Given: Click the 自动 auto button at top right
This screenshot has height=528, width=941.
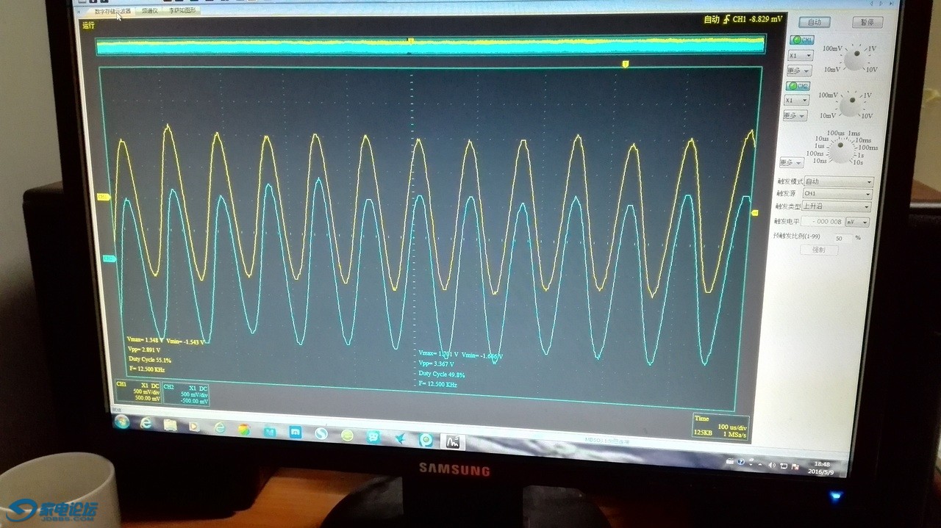Looking at the screenshot, I should (814, 22).
